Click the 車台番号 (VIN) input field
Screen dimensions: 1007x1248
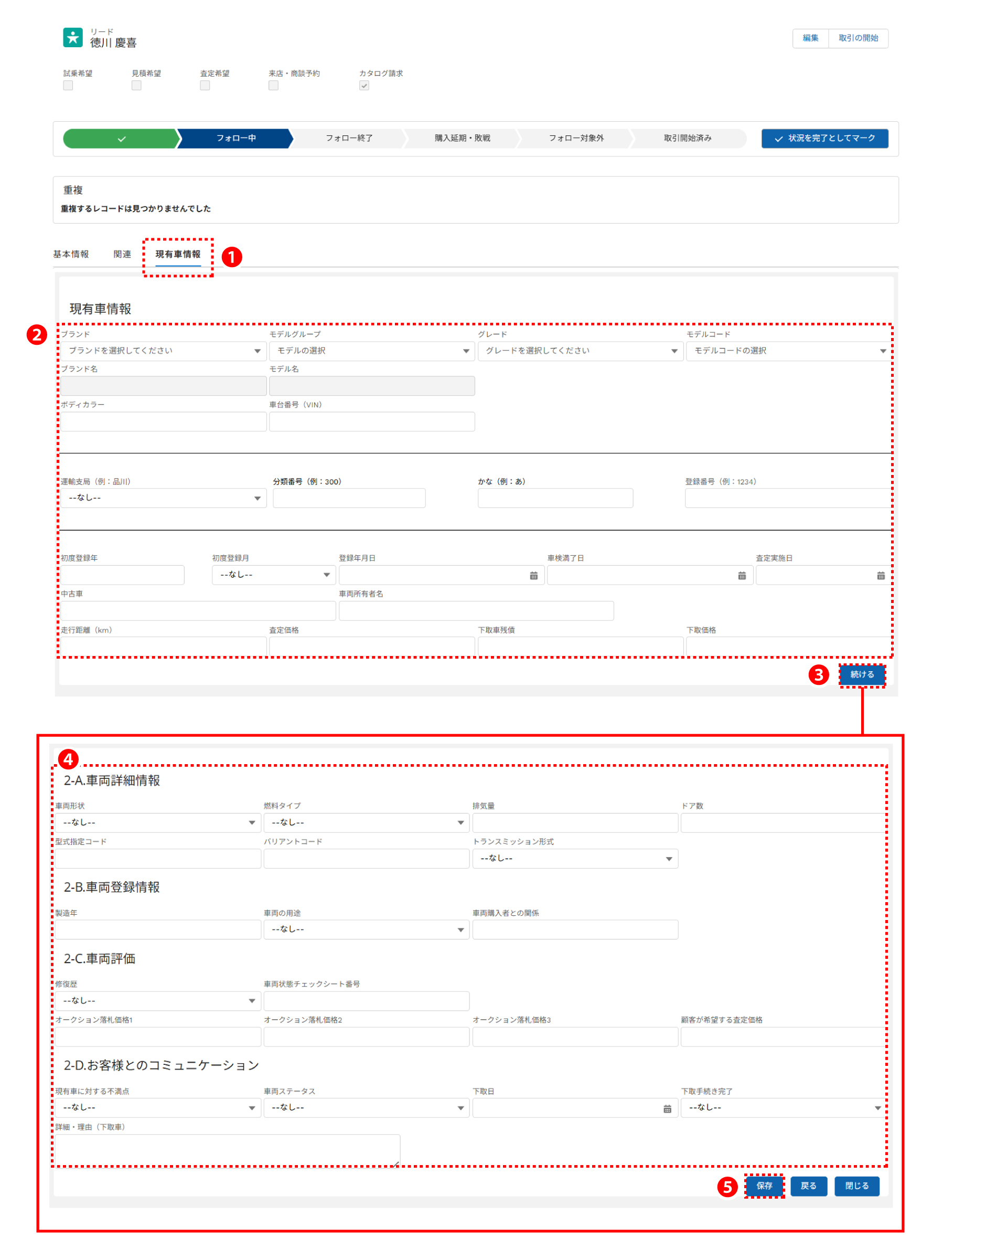pos(371,421)
